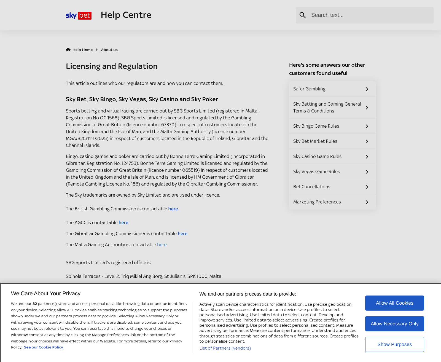Viewport: 441px width, 362px height.
Task: Open the See our Cookie Policy link
Action: tap(44, 347)
